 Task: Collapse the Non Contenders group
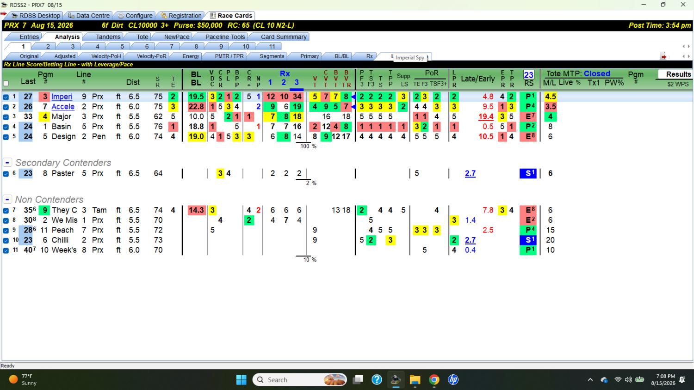(x=7, y=200)
